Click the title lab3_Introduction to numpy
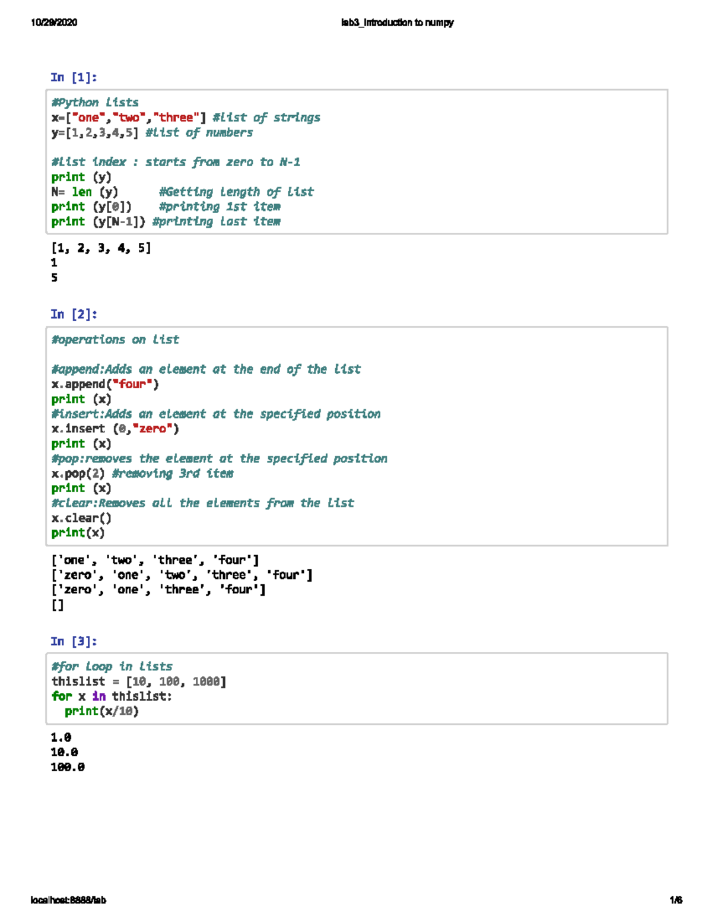Screen dimensions: 712x922 (x=398, y=23)
